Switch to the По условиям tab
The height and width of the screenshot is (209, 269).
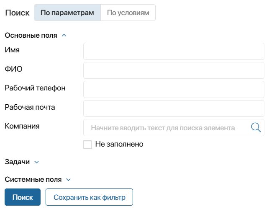(128, 13)
